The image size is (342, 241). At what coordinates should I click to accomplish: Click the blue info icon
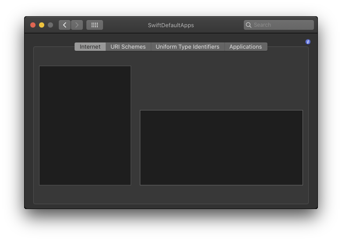[308, 42]
